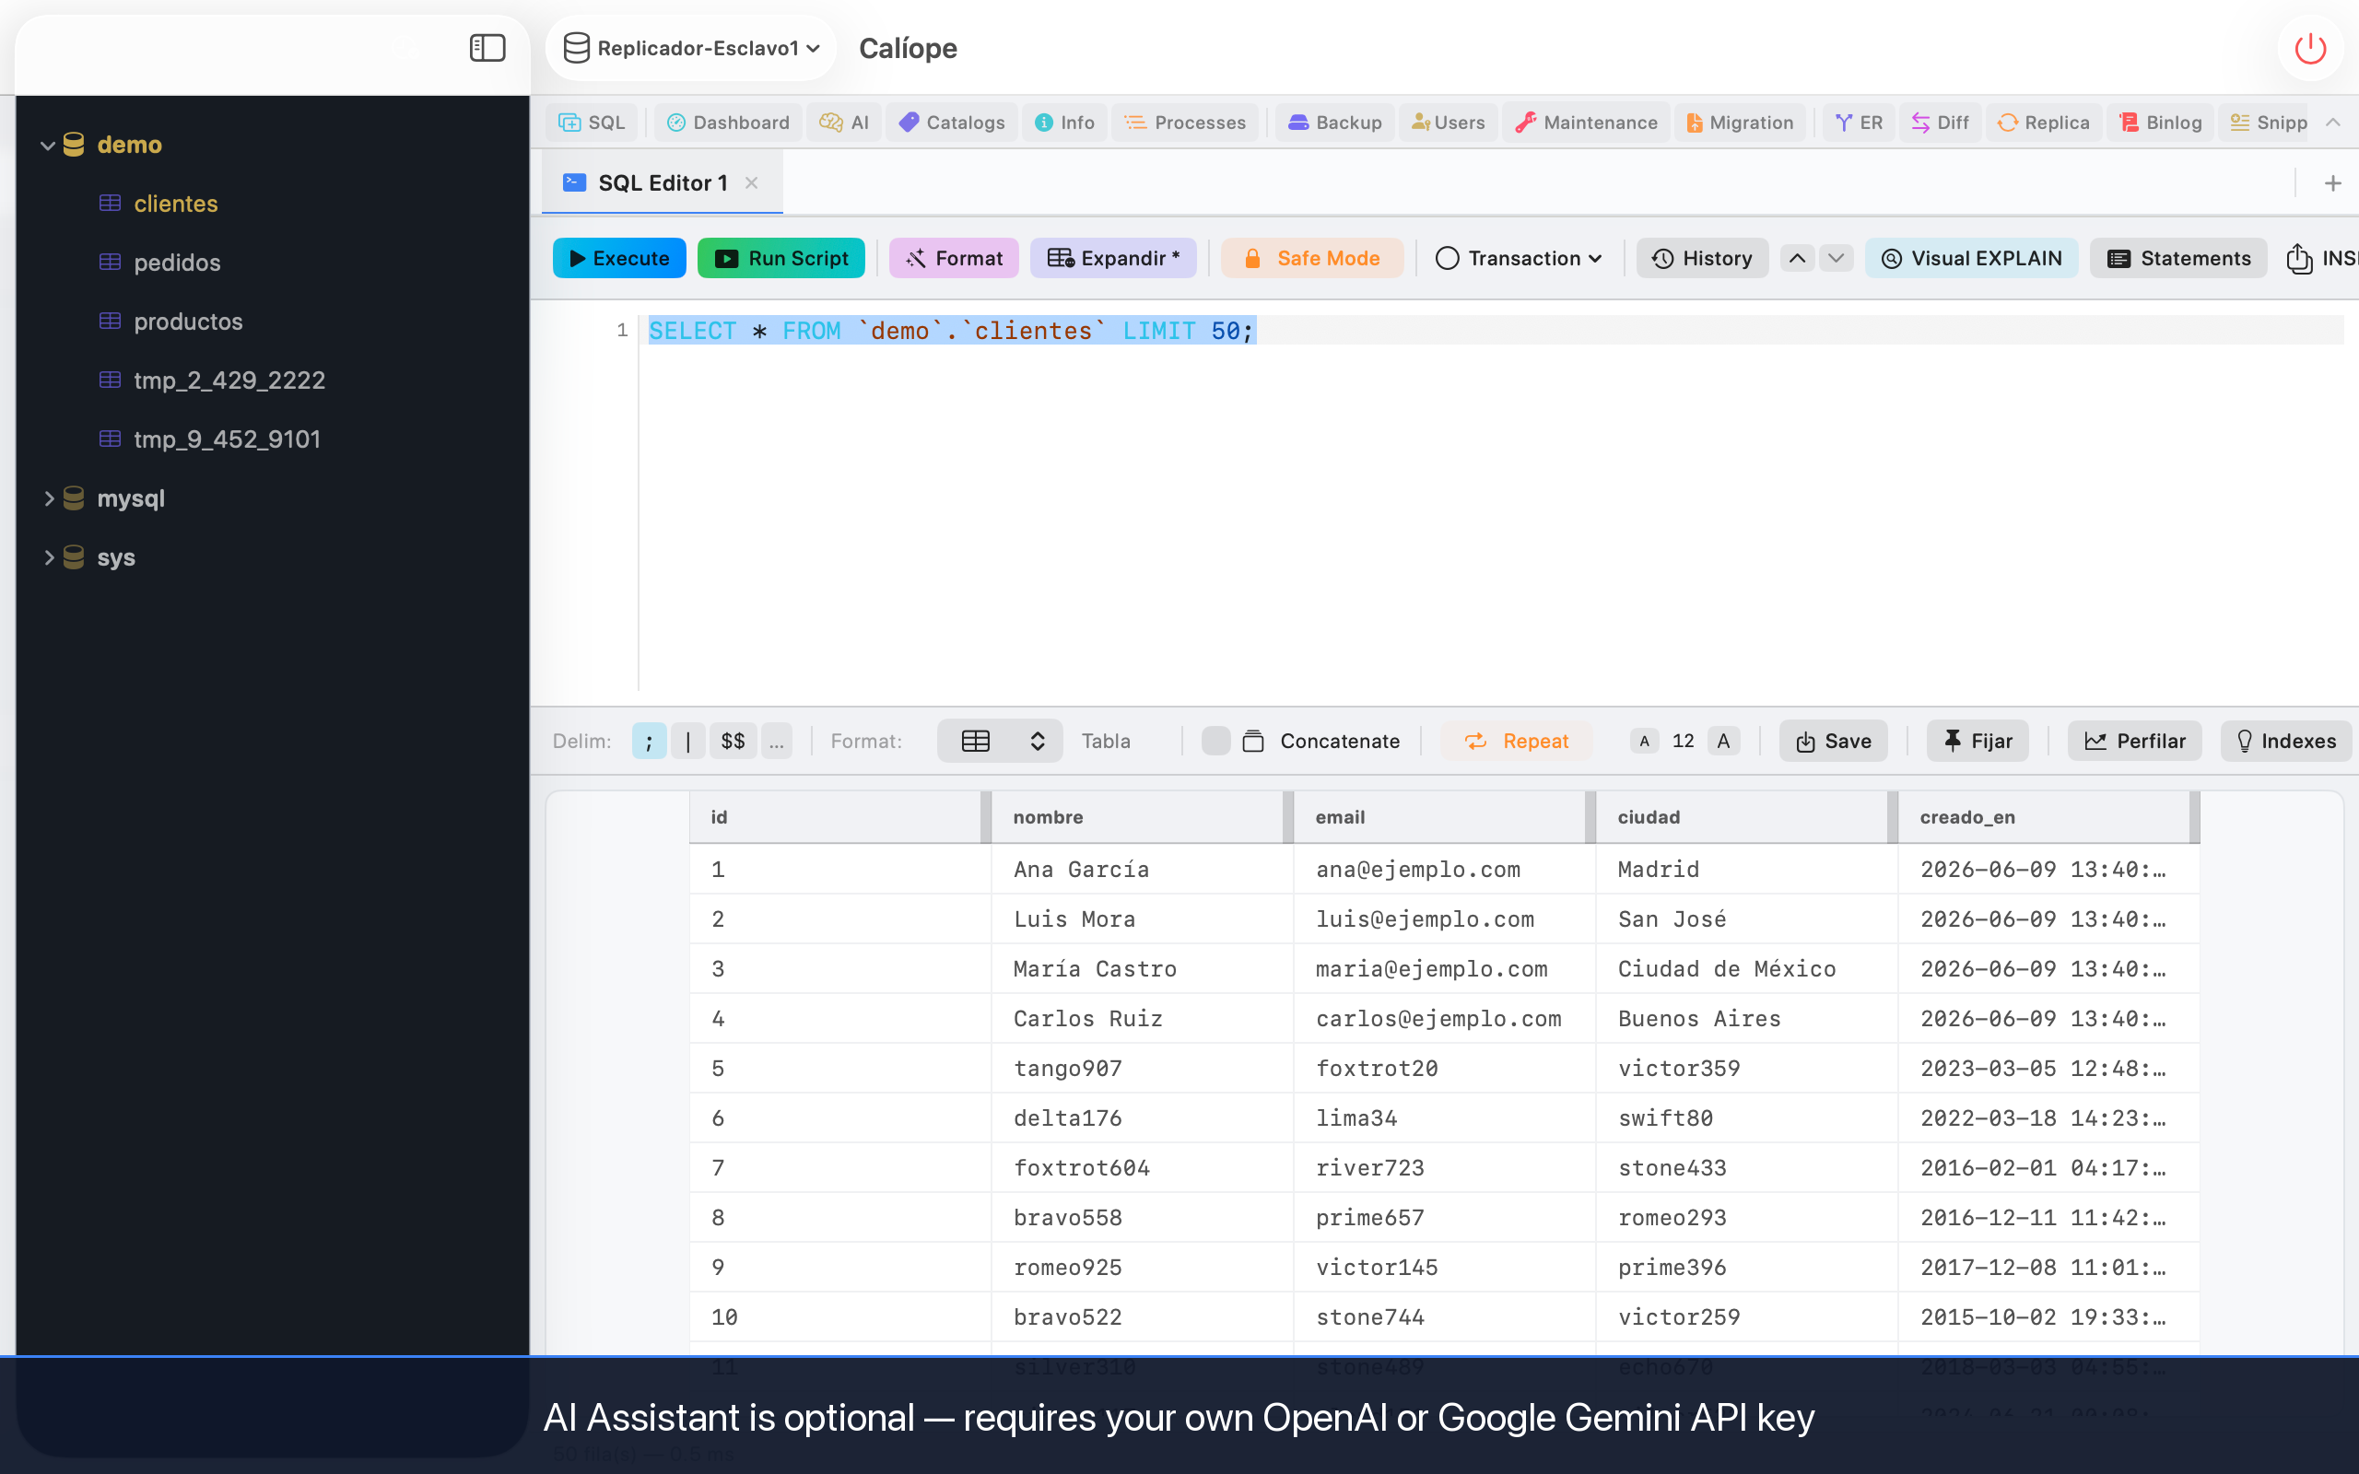Decrease font size with small A
2359x1474 pixels.
(1645, 741)
